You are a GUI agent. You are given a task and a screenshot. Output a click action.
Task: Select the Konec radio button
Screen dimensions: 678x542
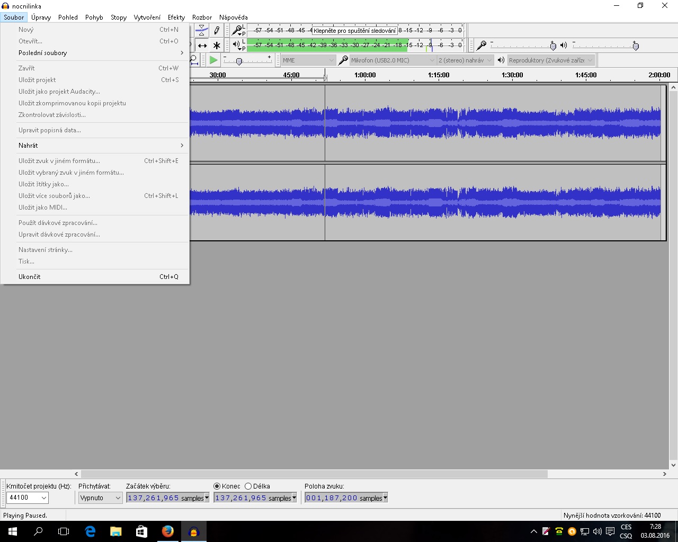(217, 486)
